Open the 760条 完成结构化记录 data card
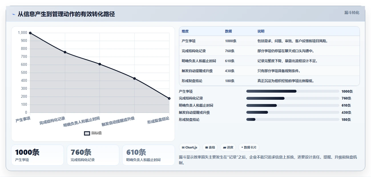The width and height of the screenshot is (371, 177). click(x=93, y=155)
